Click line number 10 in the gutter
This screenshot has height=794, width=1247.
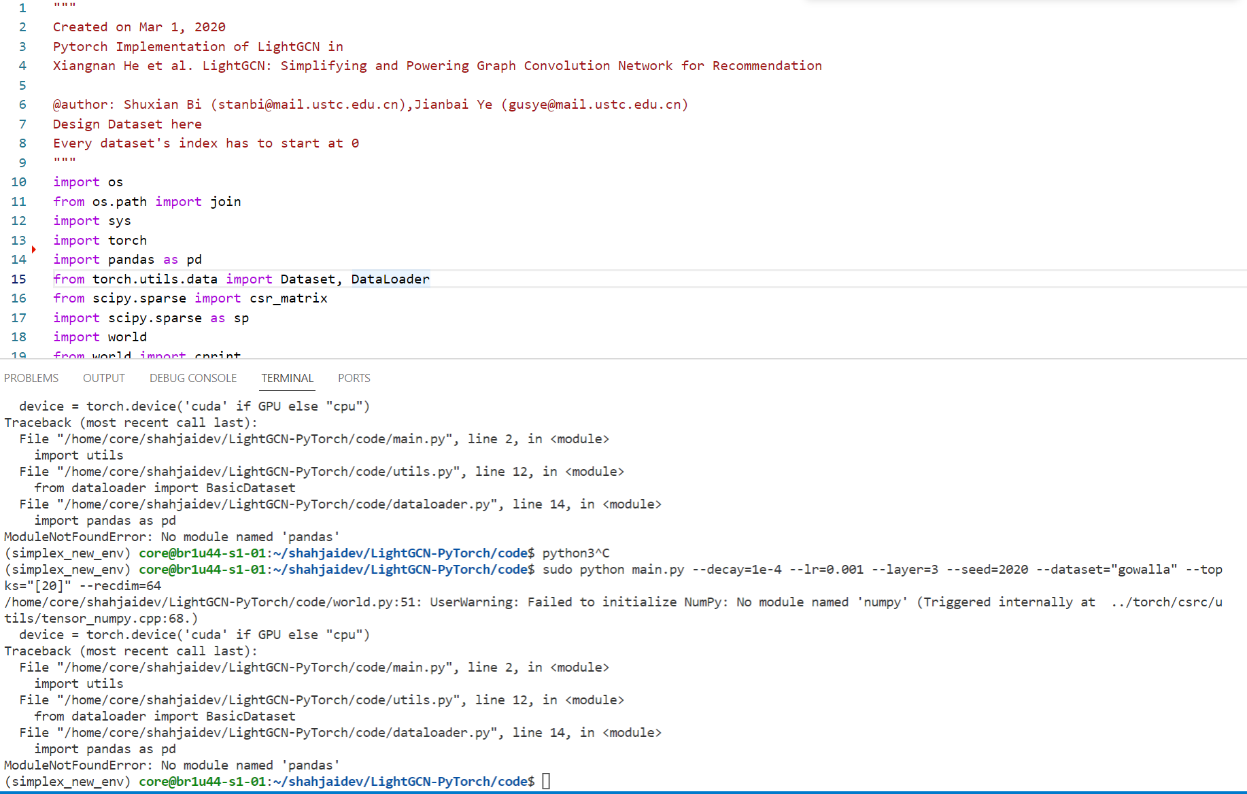(x=18, y=182)
